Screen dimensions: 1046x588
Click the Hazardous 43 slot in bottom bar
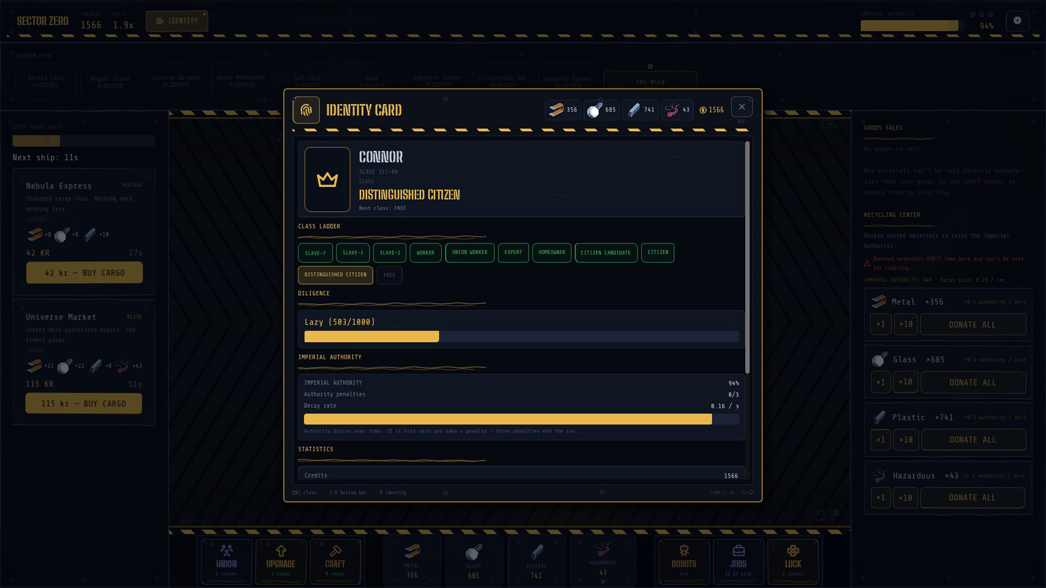click(x=603, y=561)
